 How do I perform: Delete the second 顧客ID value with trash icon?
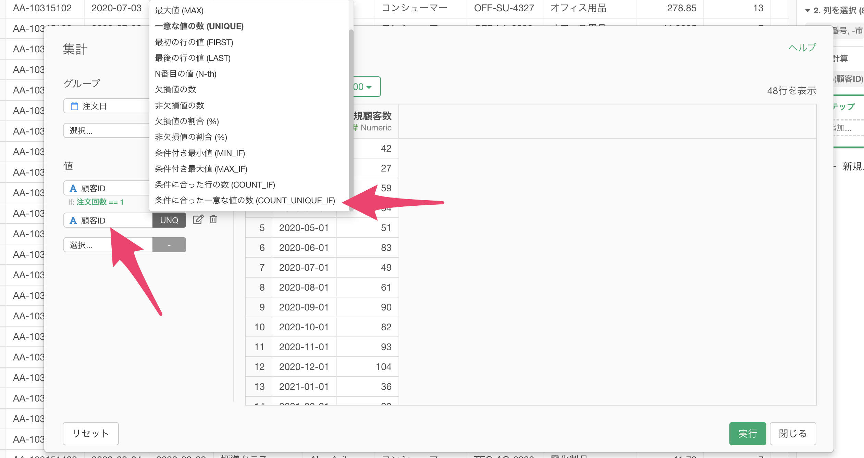(x=213, y=219)
